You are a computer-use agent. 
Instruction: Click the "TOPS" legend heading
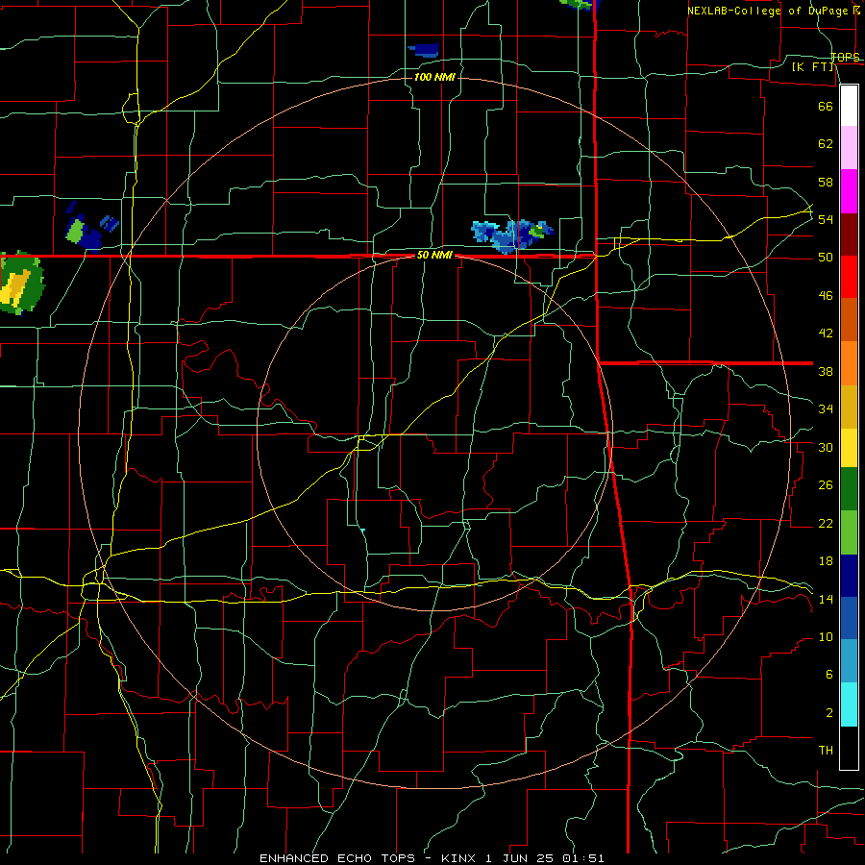click(x=845, y=58)
